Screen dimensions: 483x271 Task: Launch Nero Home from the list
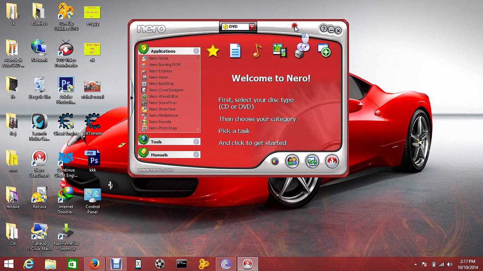pyautogui.click(x=158, y=58)
